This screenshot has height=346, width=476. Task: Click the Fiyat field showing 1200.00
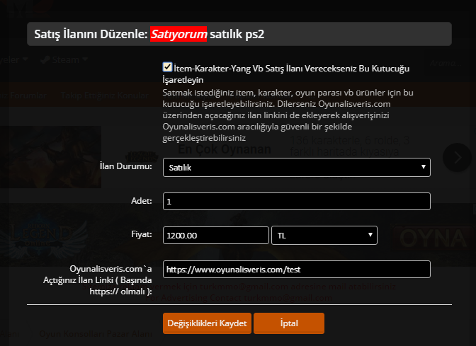[216, 236]
